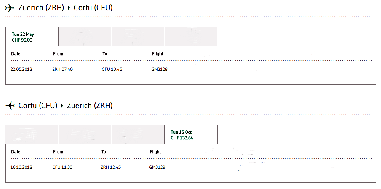
Task: Select the 22.05.2018 outbound flight row date
Action: pyautogui.click(x=21, y=69)
